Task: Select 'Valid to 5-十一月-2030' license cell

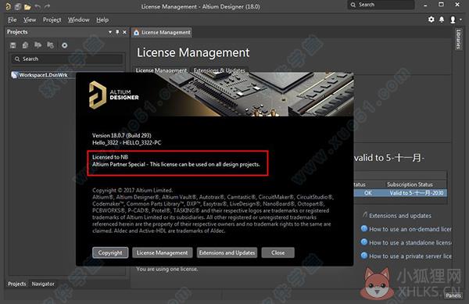Action: pos(417,193)
